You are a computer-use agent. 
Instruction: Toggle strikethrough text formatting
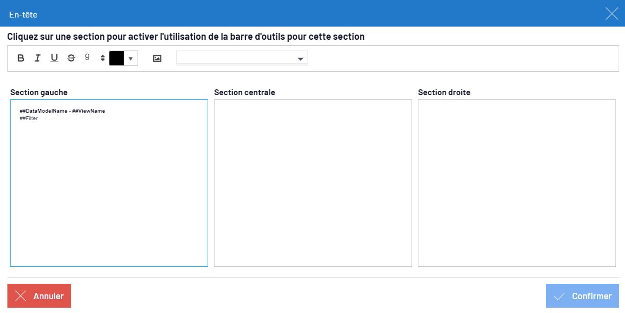(x=71, y=58)
